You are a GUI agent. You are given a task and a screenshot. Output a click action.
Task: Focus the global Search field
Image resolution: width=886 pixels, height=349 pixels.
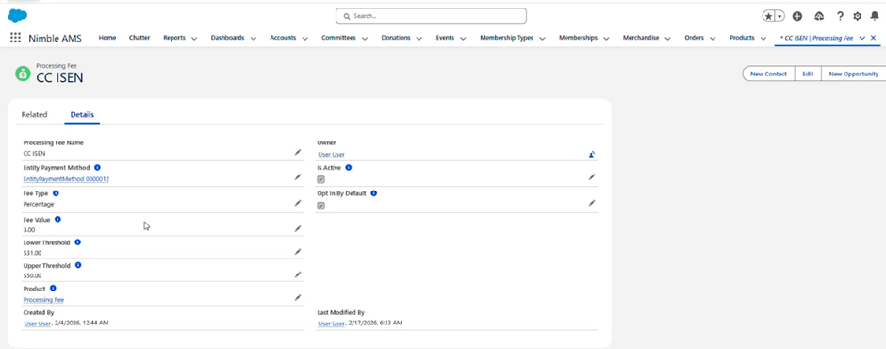431,16
